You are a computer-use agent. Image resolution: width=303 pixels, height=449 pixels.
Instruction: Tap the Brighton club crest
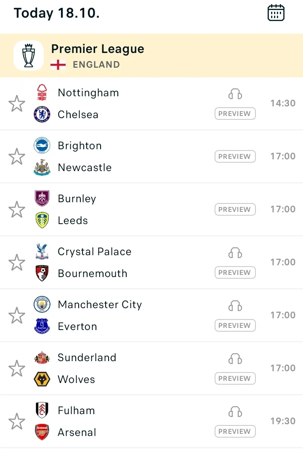pos(42,146)
